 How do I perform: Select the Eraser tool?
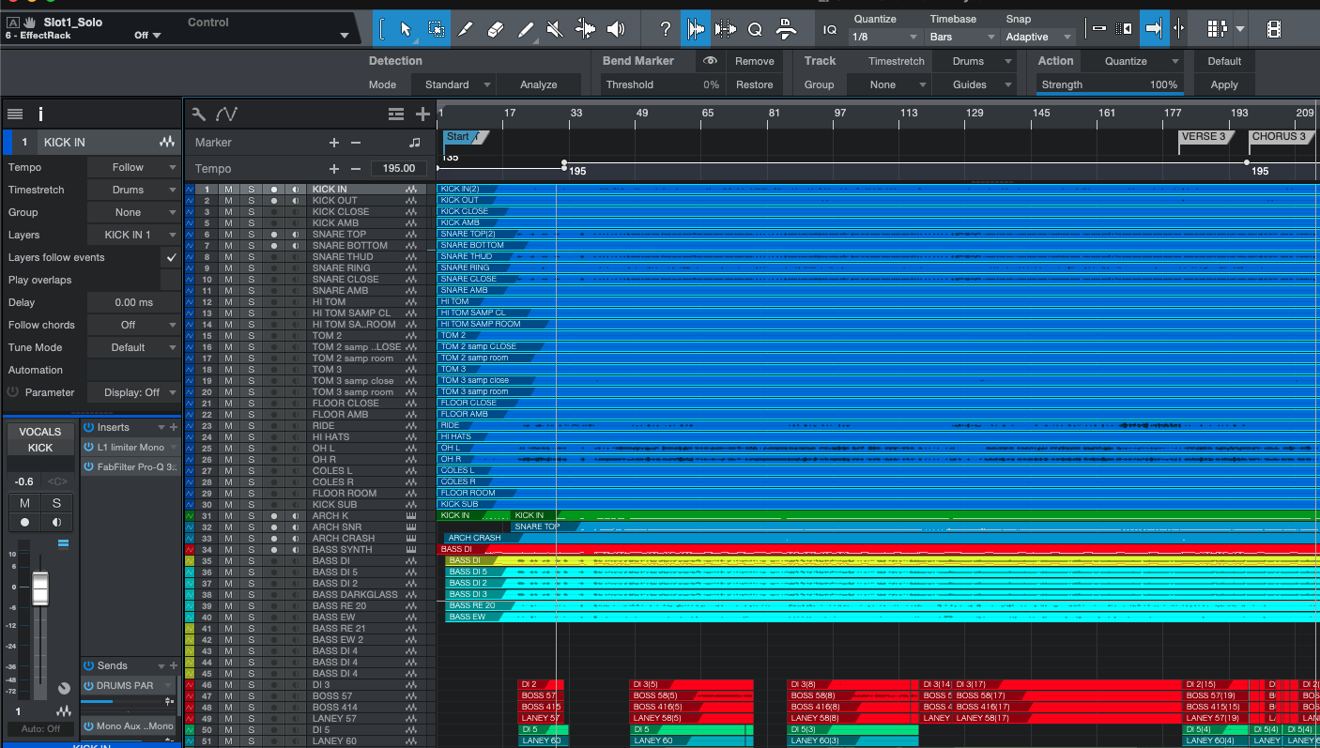tap(496, 29)
